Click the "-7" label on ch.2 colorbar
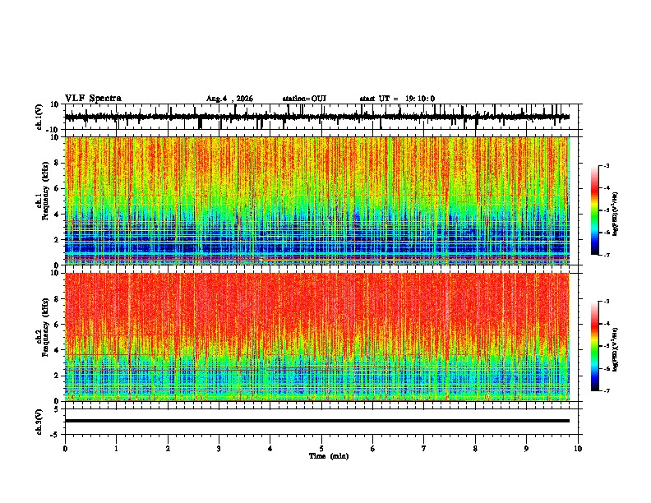651x503 pixels. coord(606,390)
